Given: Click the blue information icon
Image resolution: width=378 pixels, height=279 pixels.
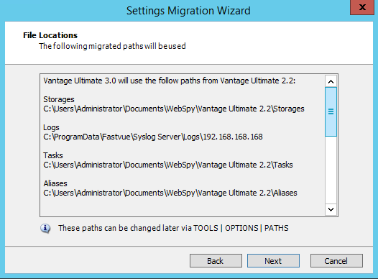Looking at the screenshot, I should (x=45, y=228).
